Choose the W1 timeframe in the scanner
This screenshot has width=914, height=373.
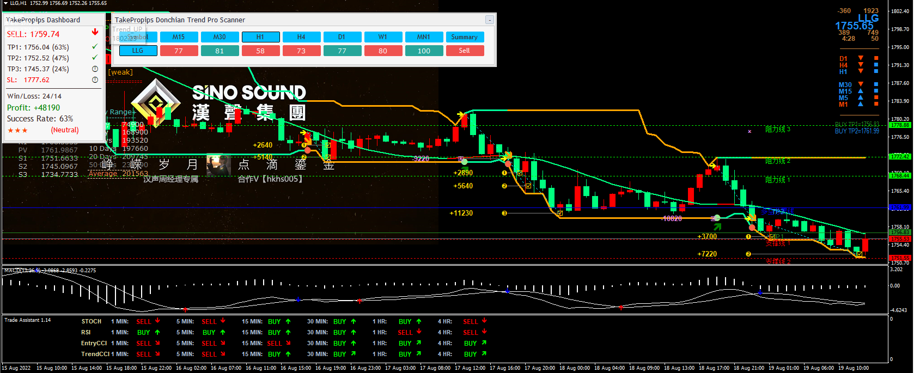[x=383, y=37]
